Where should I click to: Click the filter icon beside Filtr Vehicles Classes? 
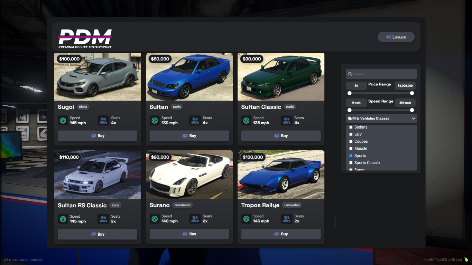click(350, 118)
